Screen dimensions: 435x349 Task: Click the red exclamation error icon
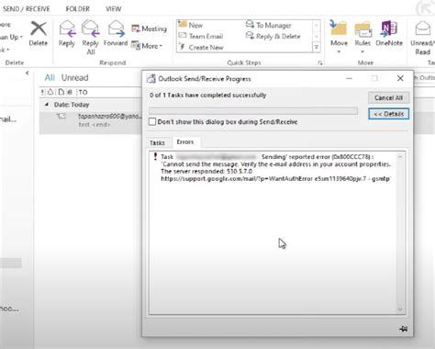(155, 156)
